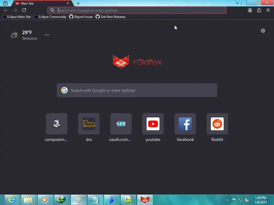Open Eclipse Main Site bookmark
The height and width of the screenshot is (205, 274).
click(x=16, y=17)
